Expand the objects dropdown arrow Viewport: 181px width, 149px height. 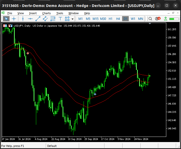(72, 19)
